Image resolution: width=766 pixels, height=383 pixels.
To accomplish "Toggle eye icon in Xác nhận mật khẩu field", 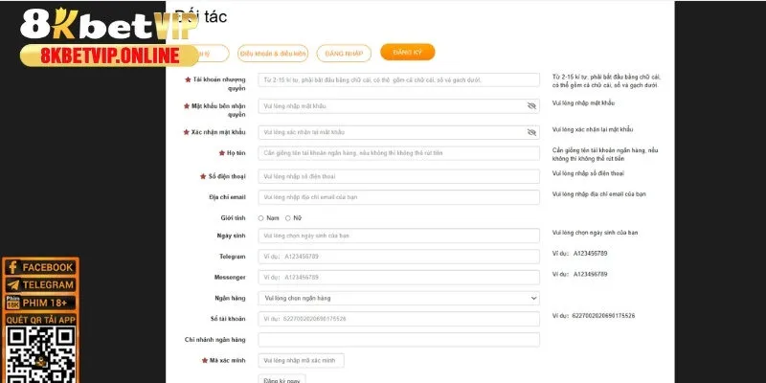I will (x=531, y=132).
